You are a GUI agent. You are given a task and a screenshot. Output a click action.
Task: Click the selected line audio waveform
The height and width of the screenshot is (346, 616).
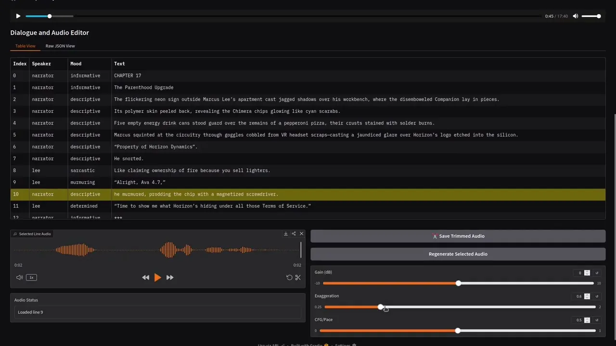pos(157,250)
